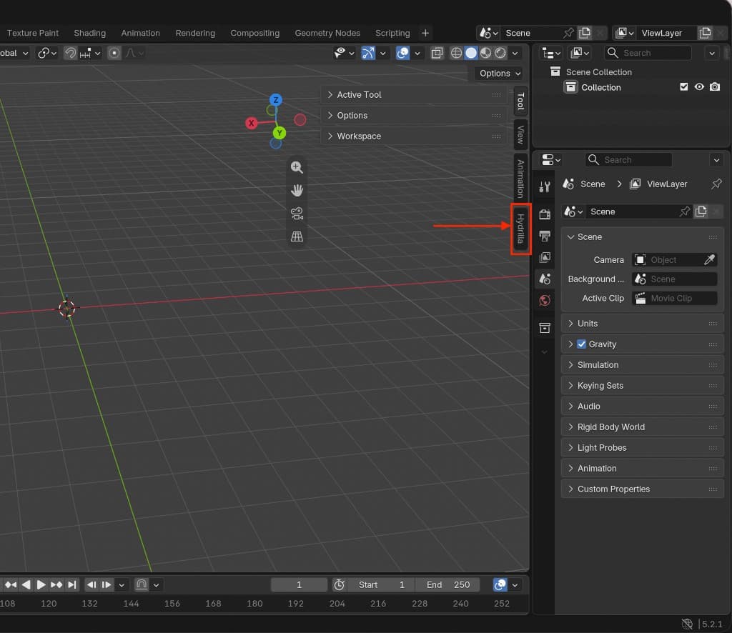732x633 pixels.
Task: Add a new workspace with plus icon
Action: pos(425,33)
